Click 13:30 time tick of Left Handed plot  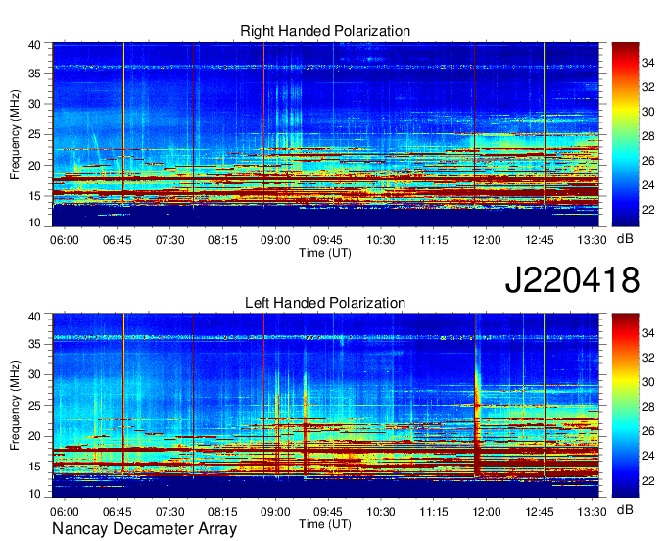592,512
